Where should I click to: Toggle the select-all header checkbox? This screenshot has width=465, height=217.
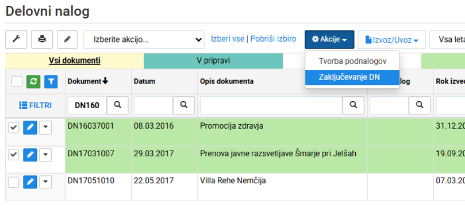(x=17, y=81)
